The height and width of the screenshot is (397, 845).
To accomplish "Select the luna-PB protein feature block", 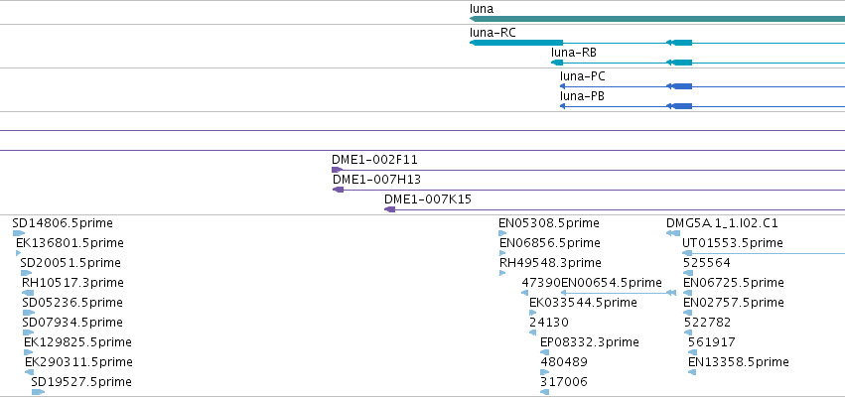I will (682, 106).
